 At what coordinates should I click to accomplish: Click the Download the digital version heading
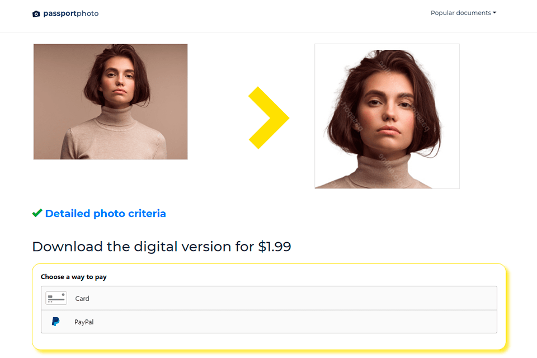coord(162,247)
